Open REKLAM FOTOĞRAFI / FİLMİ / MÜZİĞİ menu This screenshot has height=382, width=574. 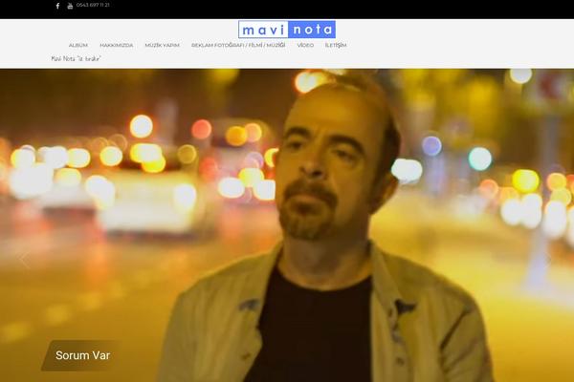point(238,45)
